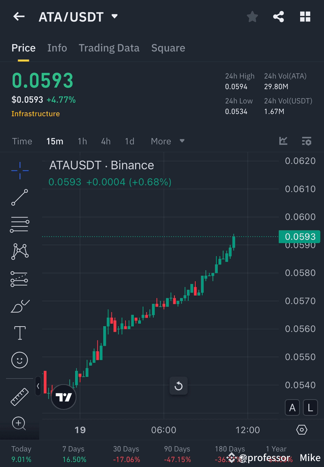The width and height of the screenshot is (324, 467).
Task: Pick the trend line drawing tool
Action: point(20,198)
